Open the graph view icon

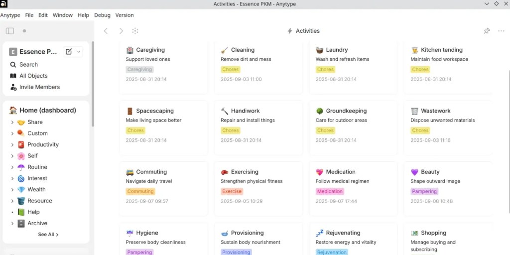135,31
